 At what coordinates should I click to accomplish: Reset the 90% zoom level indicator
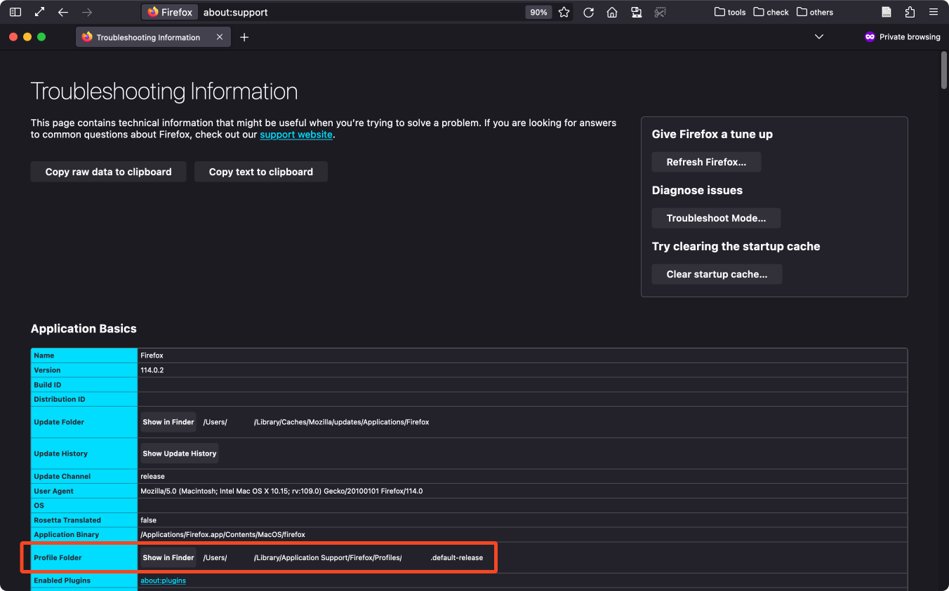tap(538, 12)
